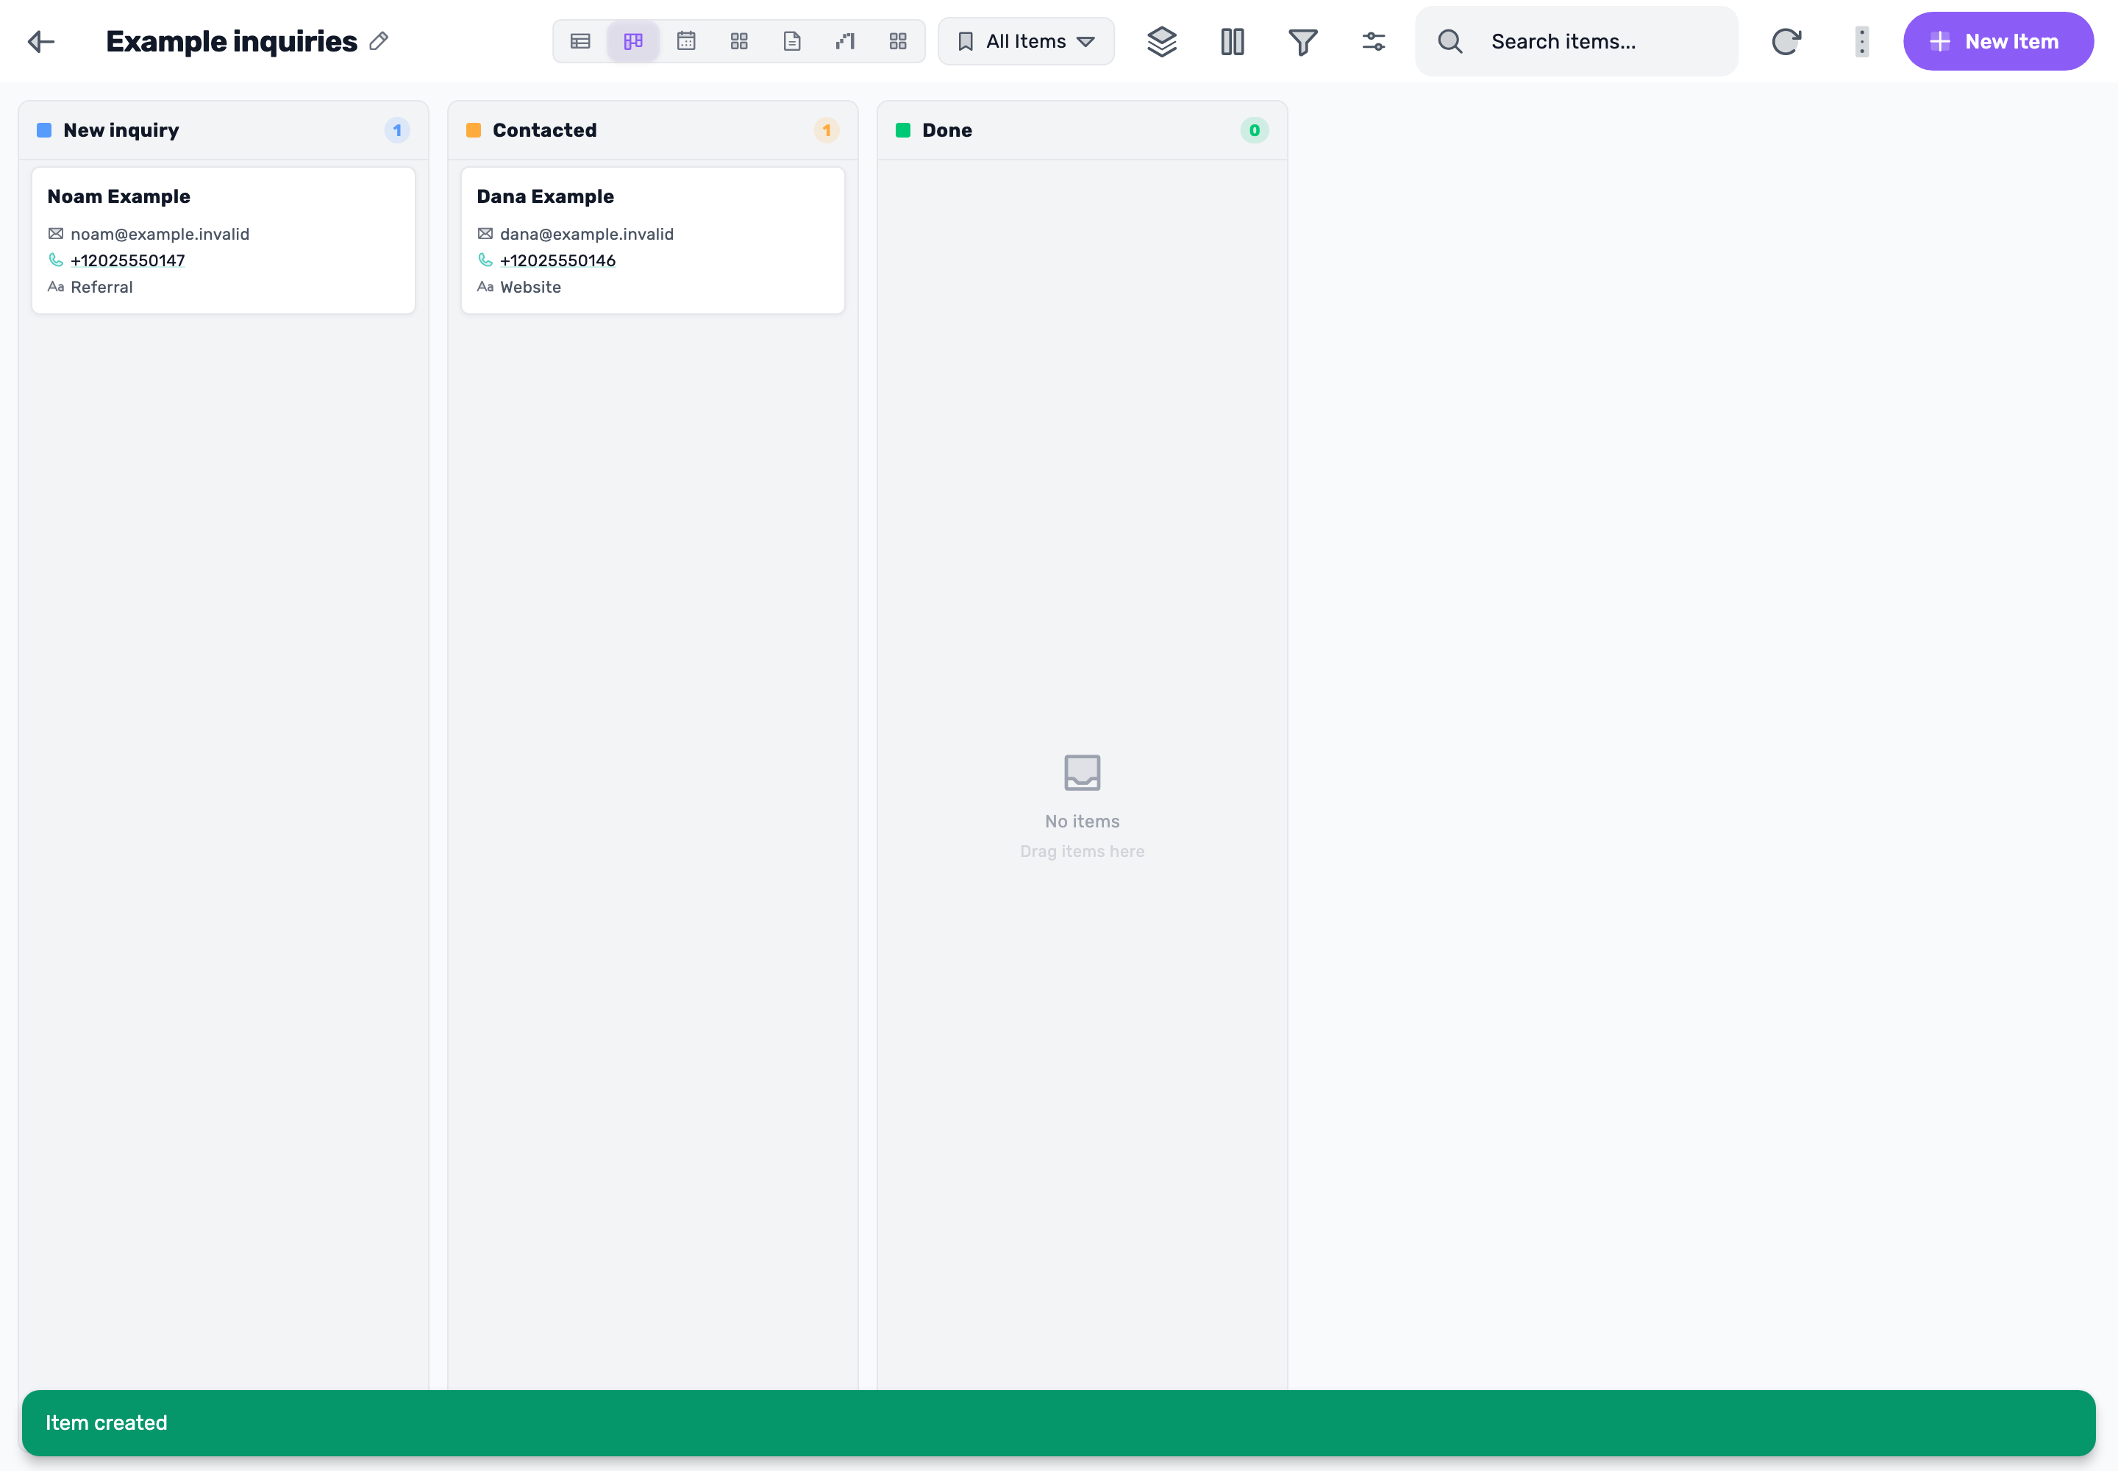This screenshot has height=1471, width=2118.
Task: Dismiss the 'Item created' notification
Action: 1058,1423
